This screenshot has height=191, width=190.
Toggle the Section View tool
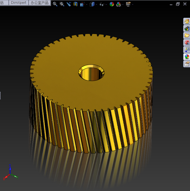tap(76, 4)
